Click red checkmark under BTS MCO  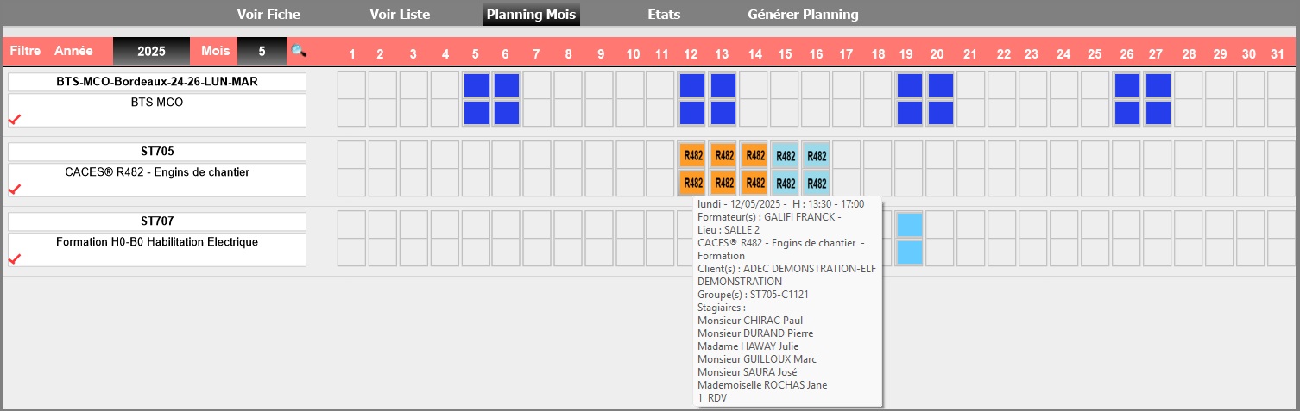click(14, 119)
